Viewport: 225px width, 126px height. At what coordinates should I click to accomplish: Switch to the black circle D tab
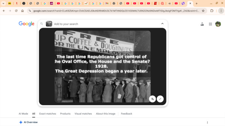24,4
